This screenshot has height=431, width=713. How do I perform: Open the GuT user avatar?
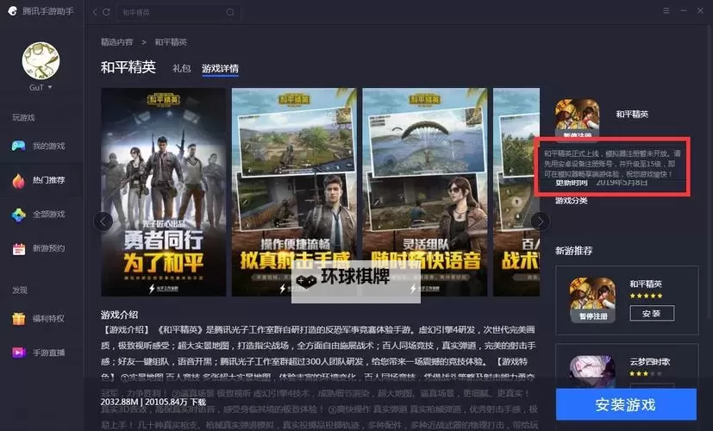coord(41,61)
